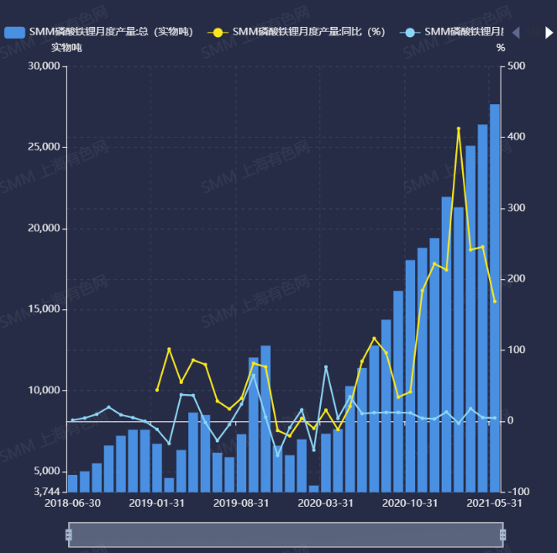Click the middle of the zoom range bar
This screenshot has width=557, height=553.
pos(286,535)
